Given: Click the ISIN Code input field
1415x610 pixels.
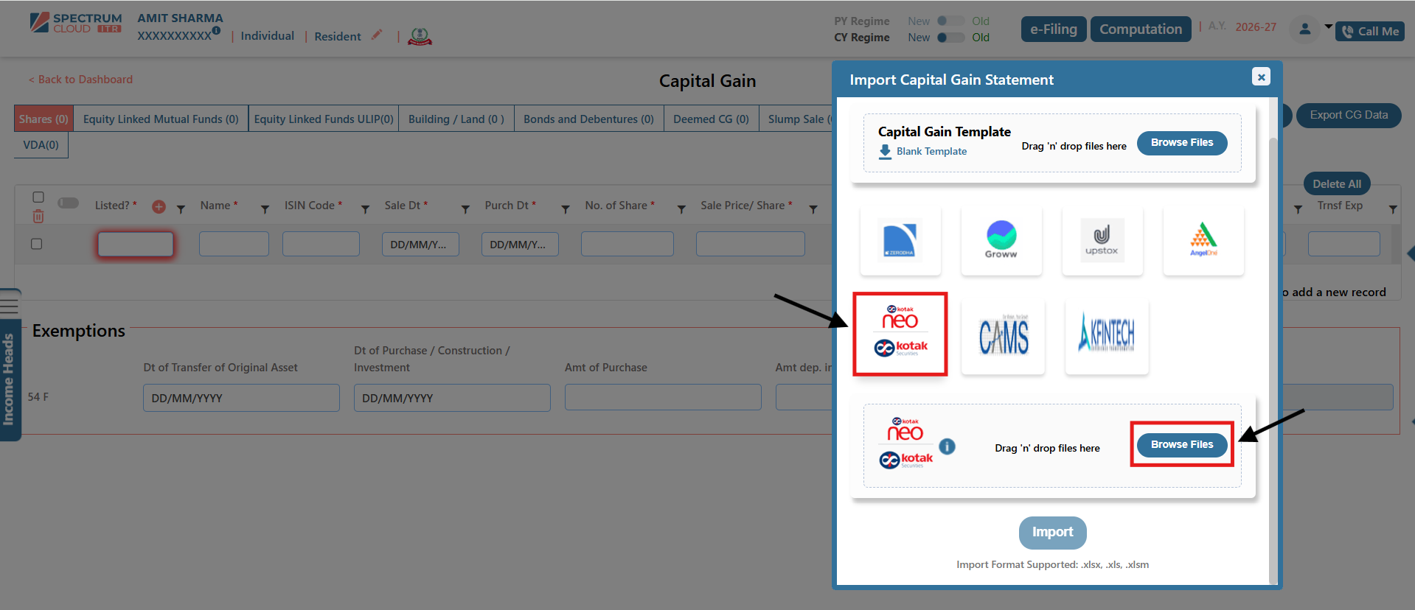Looking at the screenshot, I should [321, 245].
